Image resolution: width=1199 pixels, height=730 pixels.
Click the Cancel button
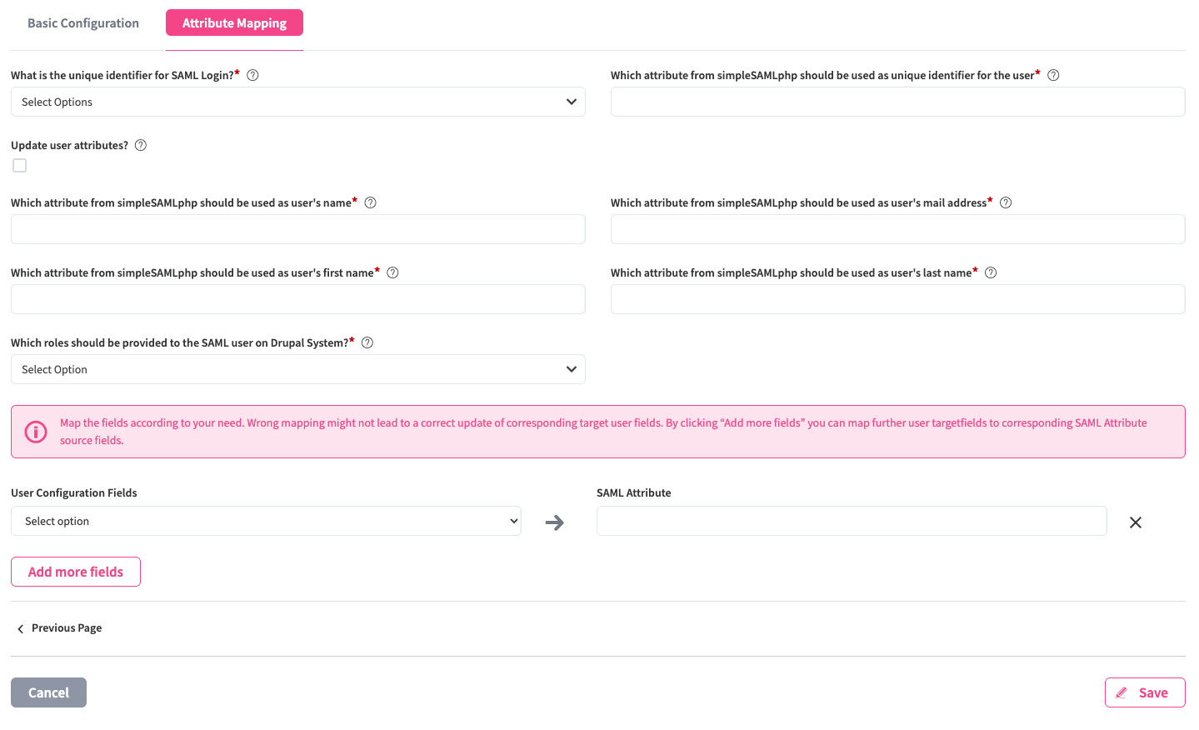[x=48, y=692]
